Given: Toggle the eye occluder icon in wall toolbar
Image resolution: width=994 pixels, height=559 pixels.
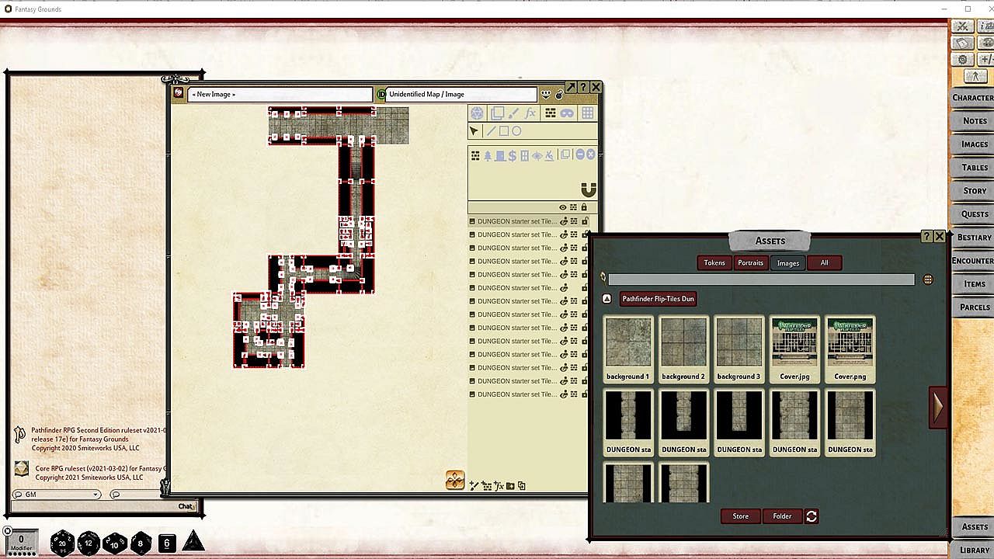Looking at the screenshot, I should click(537, 155).
